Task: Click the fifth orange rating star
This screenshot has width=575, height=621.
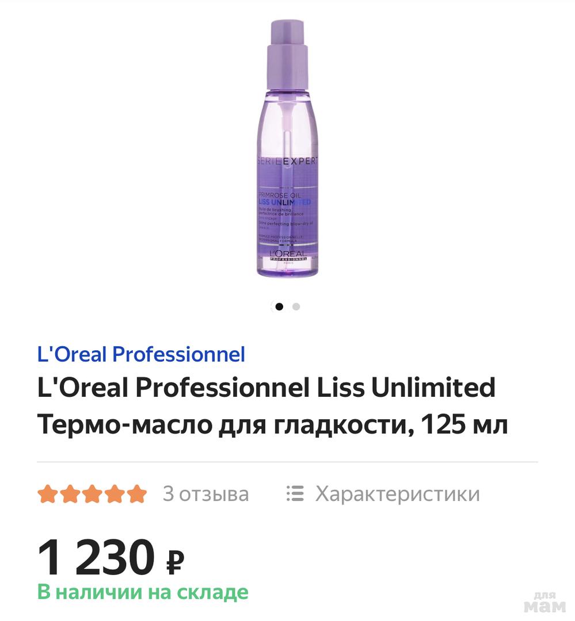Action: pos(137,494)
